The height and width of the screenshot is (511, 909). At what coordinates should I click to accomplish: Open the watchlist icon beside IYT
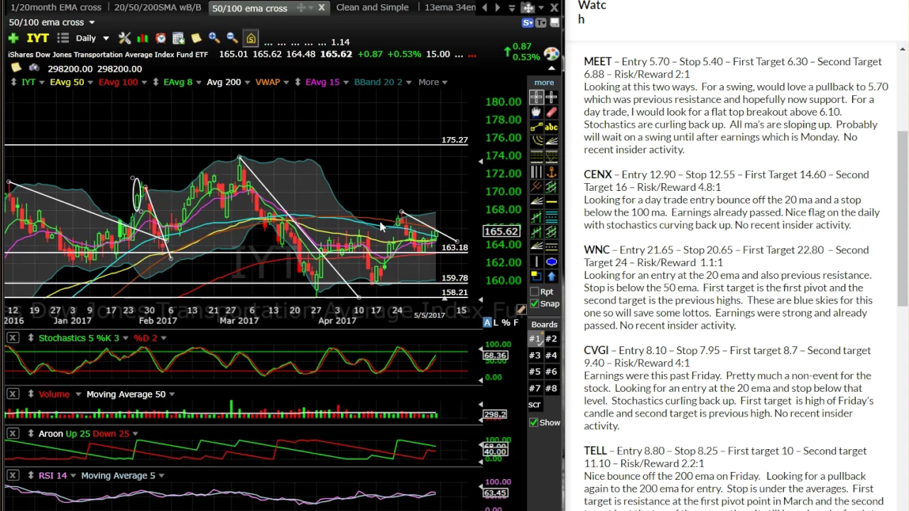[x=62, y=38]
